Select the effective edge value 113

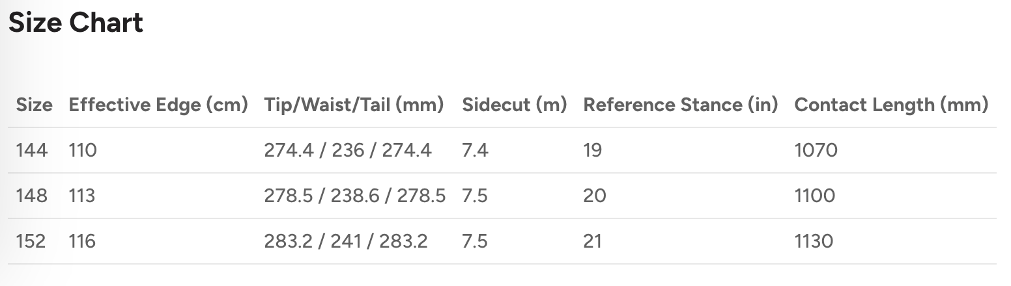(x=82, y=196)
